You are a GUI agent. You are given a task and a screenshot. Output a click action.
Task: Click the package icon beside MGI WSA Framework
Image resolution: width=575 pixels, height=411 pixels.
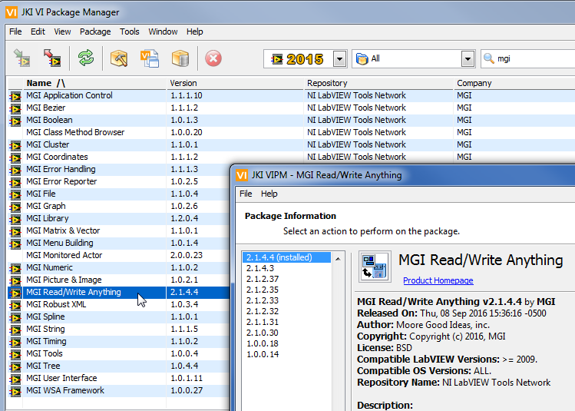pos(15,392)
